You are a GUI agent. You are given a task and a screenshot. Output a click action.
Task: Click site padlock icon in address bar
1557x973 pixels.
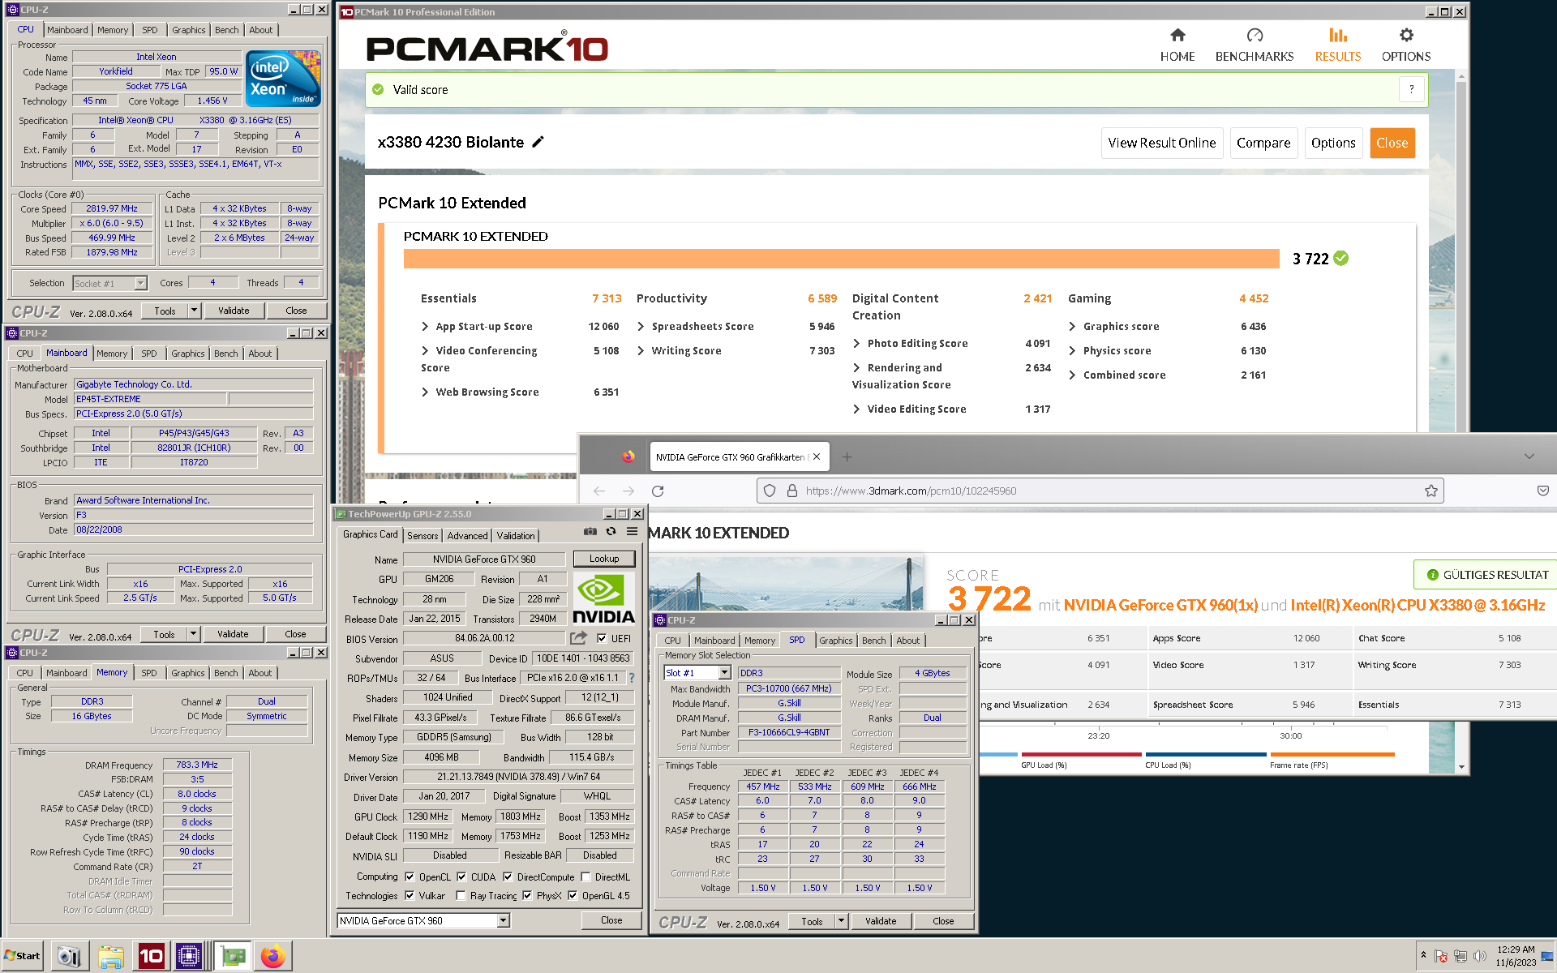(791, 491)
